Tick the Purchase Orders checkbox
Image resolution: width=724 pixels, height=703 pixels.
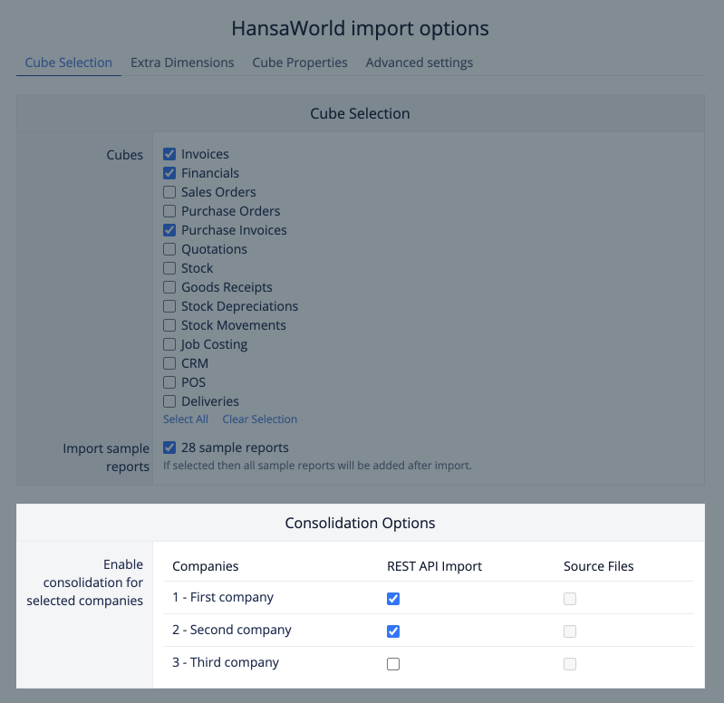pyautogui.click(x=169, y=211)
